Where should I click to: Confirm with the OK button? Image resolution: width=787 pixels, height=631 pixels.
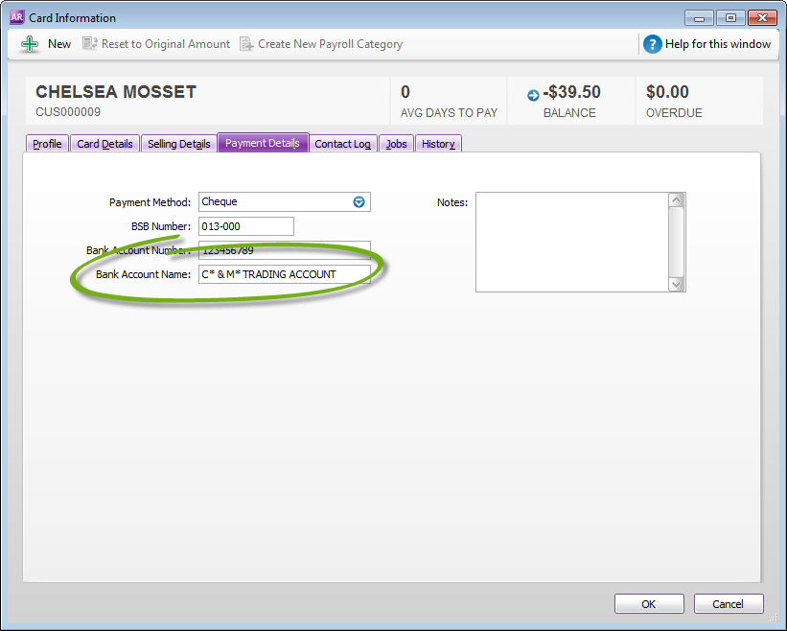tap(649, 604)
